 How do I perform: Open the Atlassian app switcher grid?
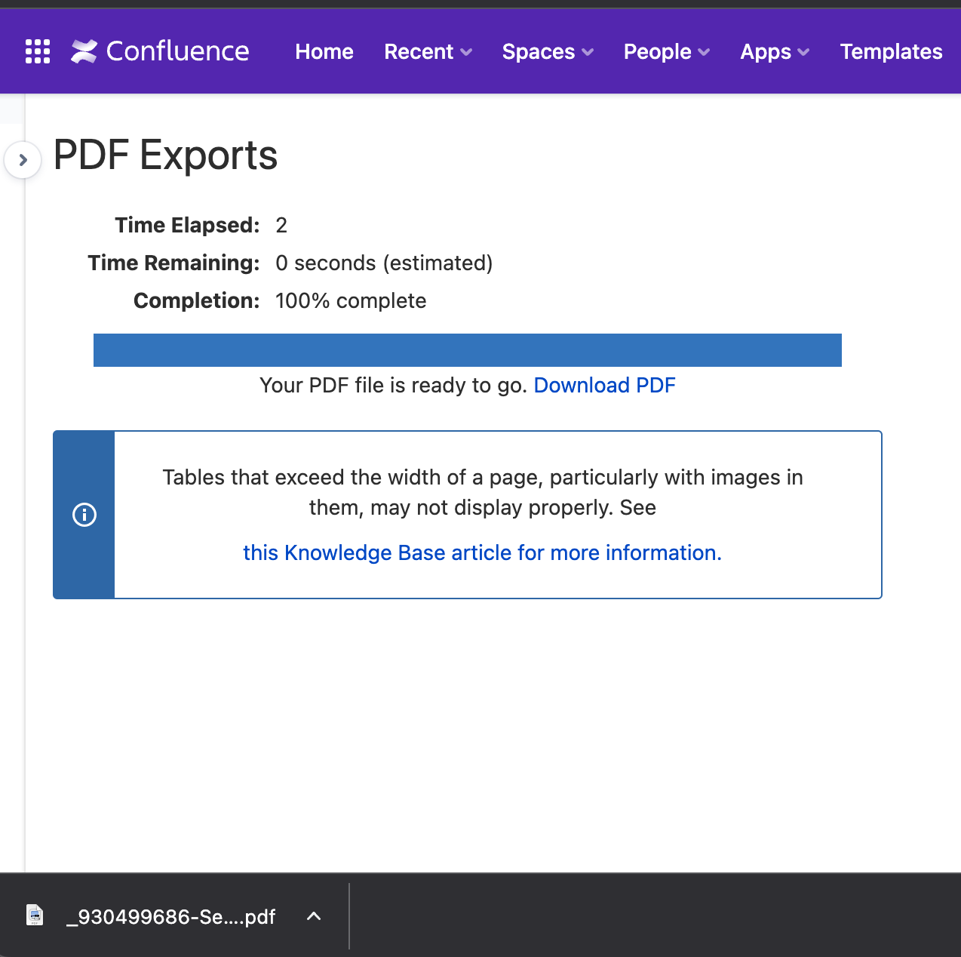[37, 51]
